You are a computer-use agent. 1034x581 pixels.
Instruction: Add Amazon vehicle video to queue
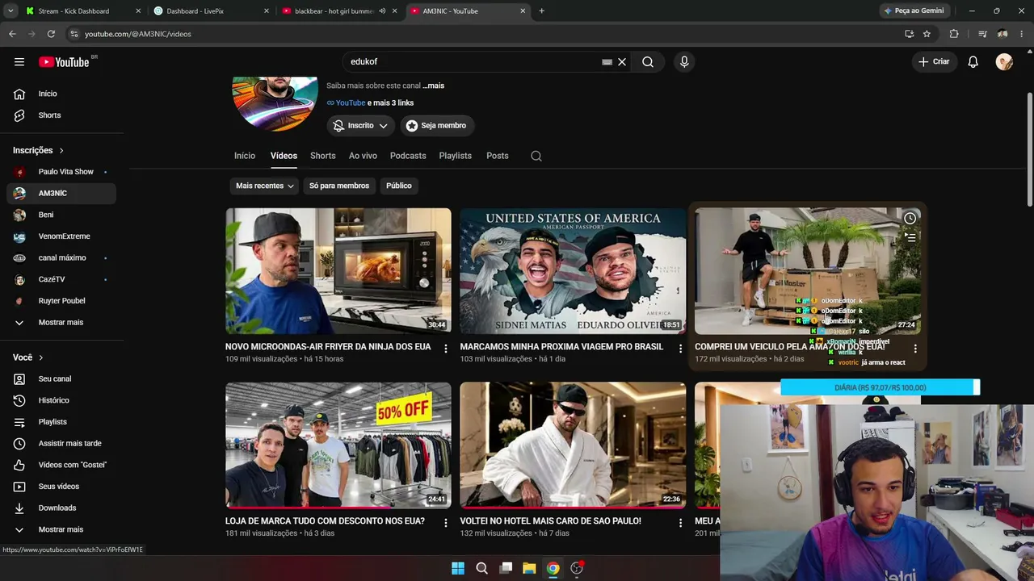point(910,237)
